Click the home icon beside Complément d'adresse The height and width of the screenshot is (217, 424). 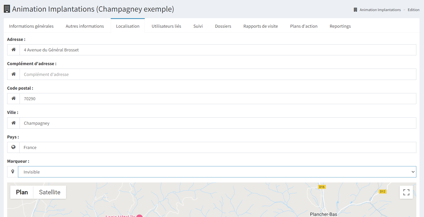pyautogui.click(x=13, y=74)
